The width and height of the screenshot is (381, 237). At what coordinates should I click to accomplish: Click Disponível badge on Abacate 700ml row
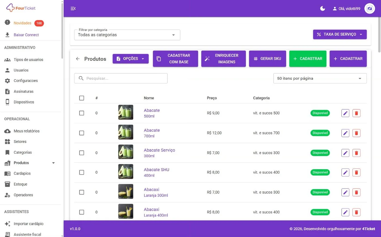320,133
